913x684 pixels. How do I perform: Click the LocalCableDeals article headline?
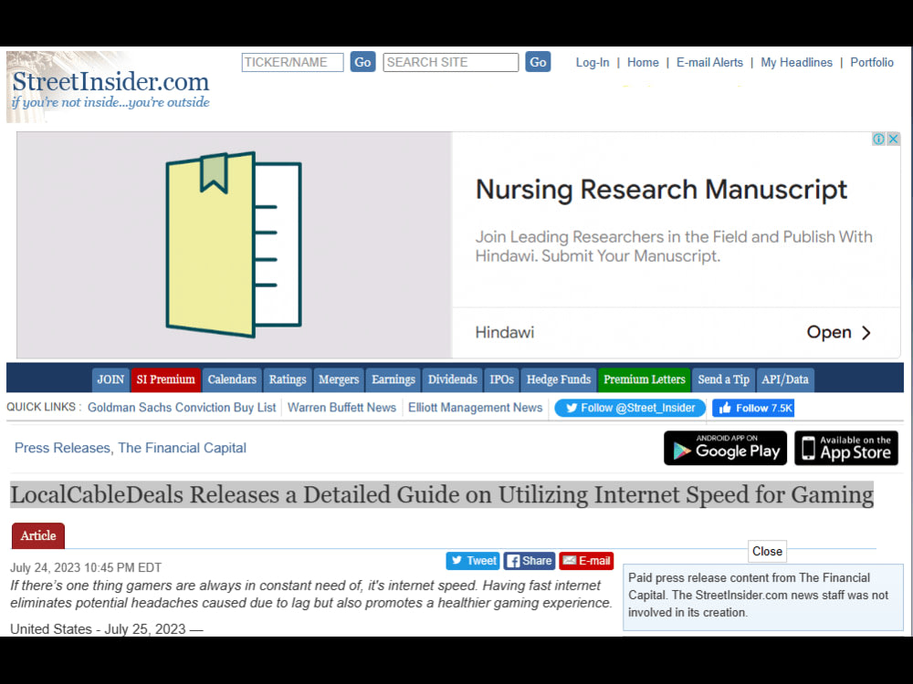[442, 495]
